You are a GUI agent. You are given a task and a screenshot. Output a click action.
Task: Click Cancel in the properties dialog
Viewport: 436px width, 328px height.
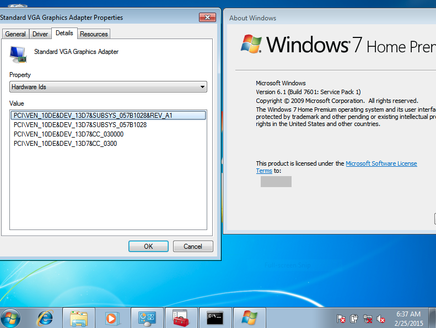click(193, 247)
